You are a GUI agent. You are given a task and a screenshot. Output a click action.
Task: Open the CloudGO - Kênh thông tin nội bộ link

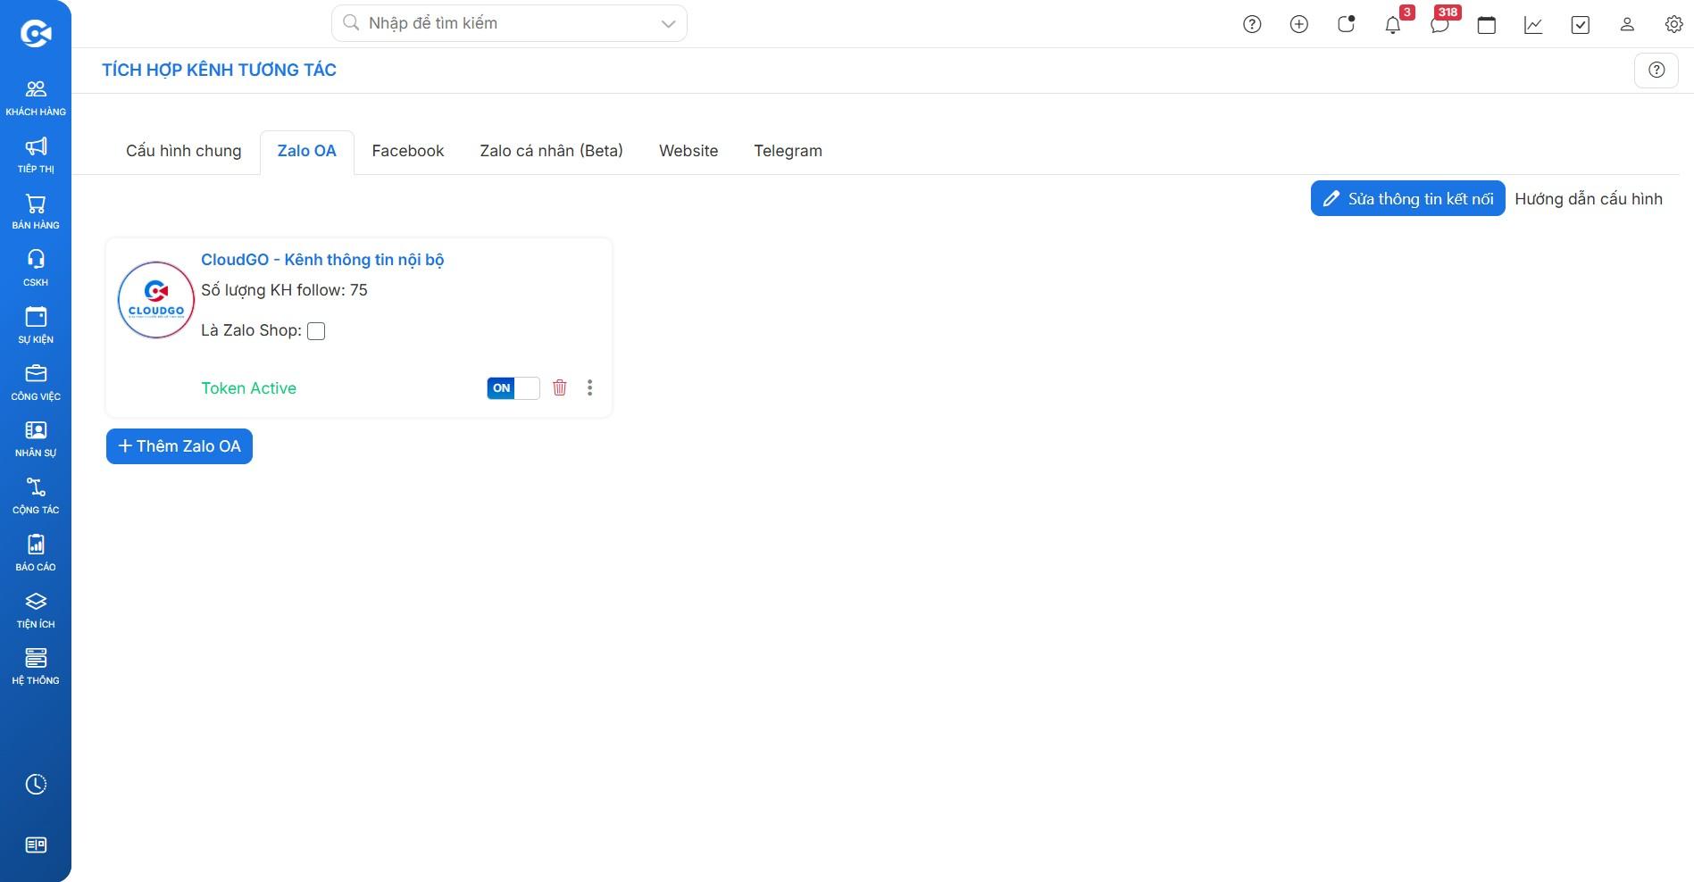coord(322,260)
